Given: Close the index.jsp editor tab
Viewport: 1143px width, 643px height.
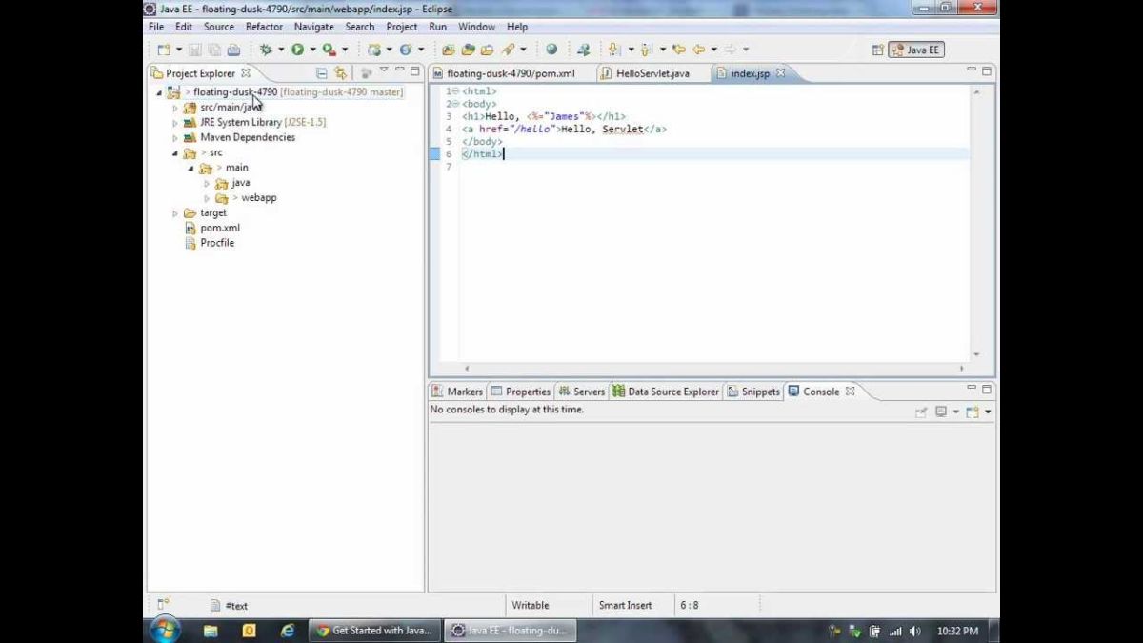Looking at the screenshot, I should tap(781, 73).
